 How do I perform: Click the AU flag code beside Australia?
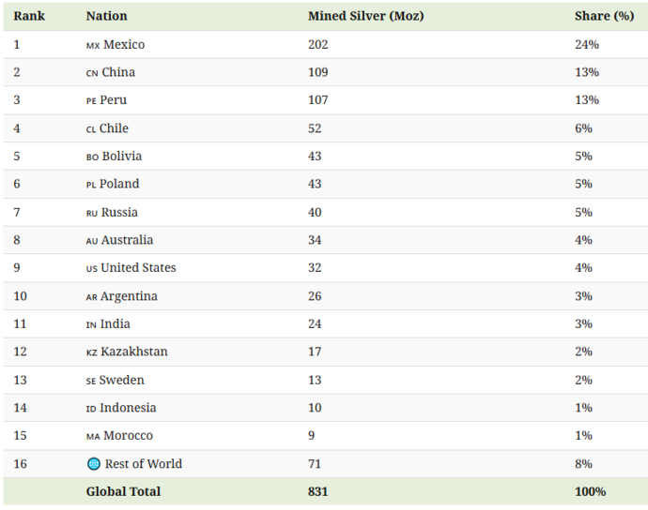point(92,241)
